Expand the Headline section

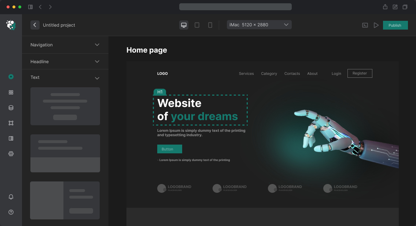coord(65,62)
